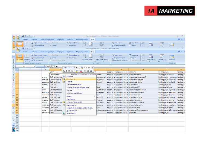Open the Home (Главная) tab in front window
197x148 pixels.
[x=25, y=52]
